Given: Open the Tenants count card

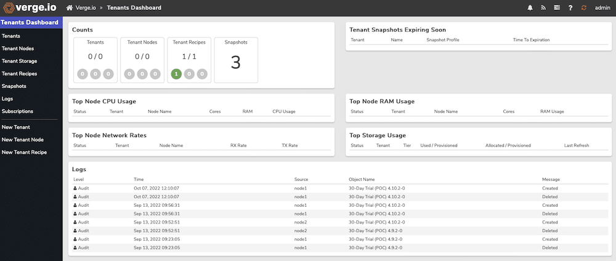Looking at the screenshot, I should (x=95, y=60).
